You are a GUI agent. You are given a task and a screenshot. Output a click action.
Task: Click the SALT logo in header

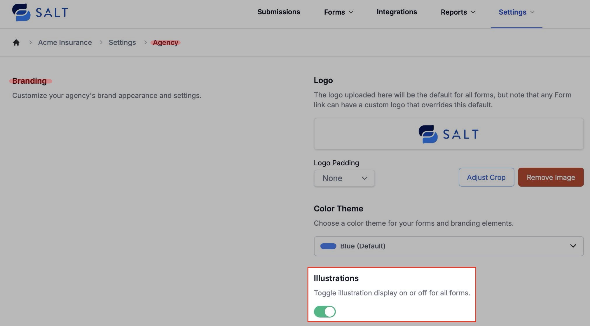(x=40, y=12)
